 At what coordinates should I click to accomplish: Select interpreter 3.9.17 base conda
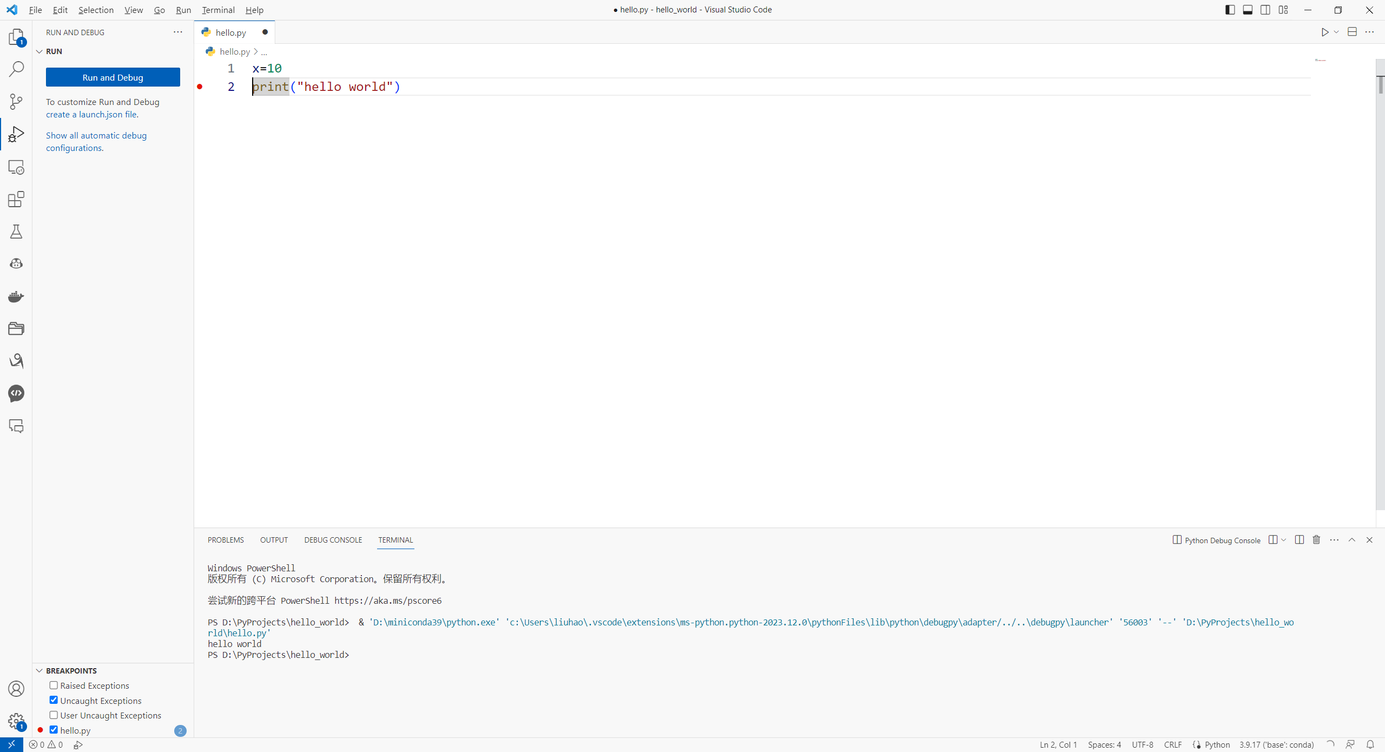click(1277, 745)
